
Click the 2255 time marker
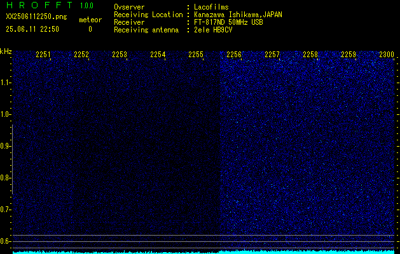point(196,55)
